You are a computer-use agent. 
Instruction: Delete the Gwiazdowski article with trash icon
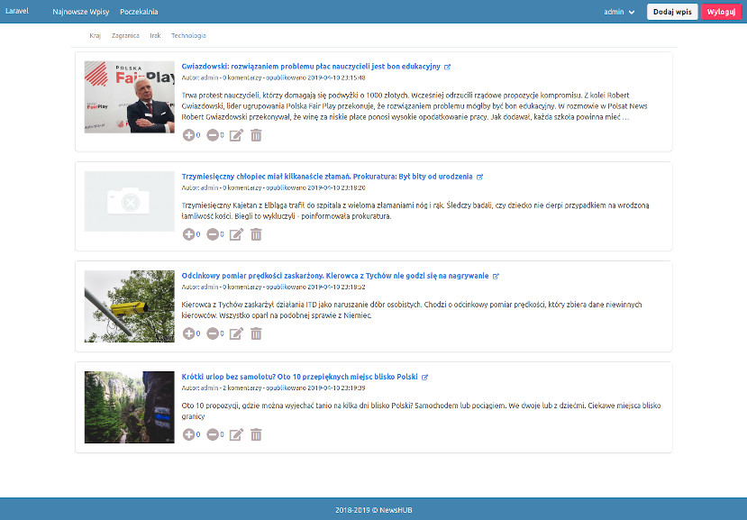pos(256,135)
